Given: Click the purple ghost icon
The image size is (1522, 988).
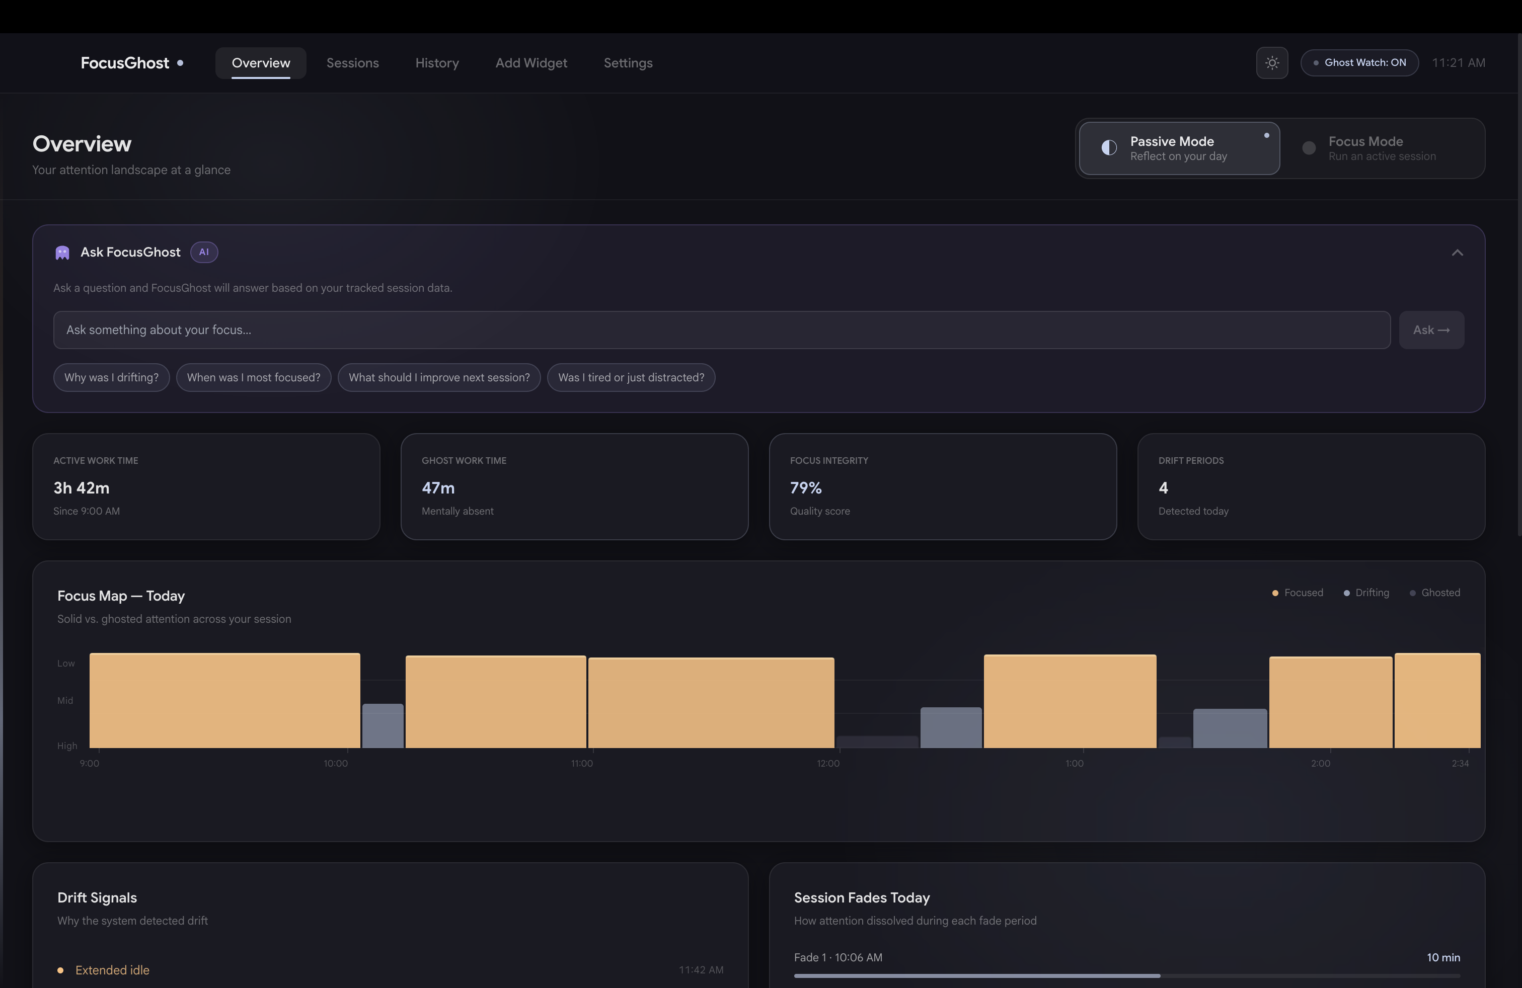Looking at the screenshot, I should [62, 253].
